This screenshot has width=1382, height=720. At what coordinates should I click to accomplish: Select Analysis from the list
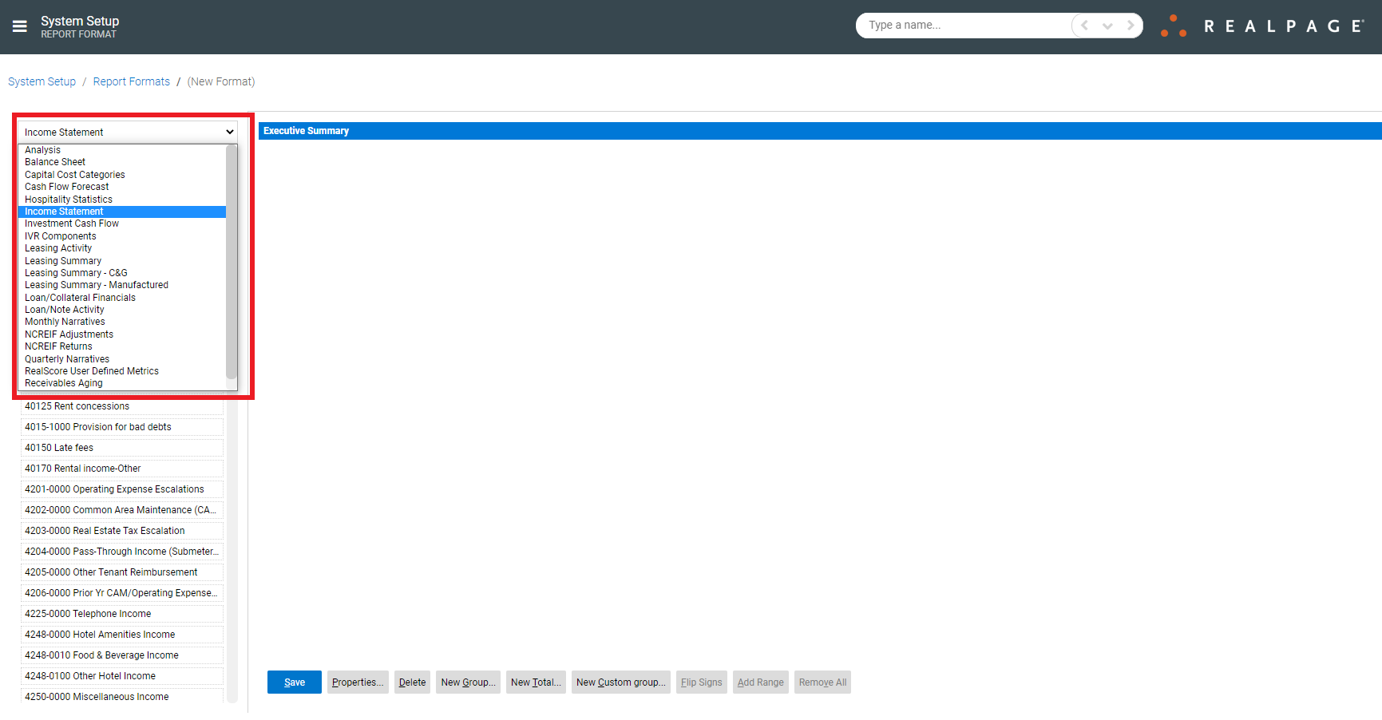pos(122,150)
